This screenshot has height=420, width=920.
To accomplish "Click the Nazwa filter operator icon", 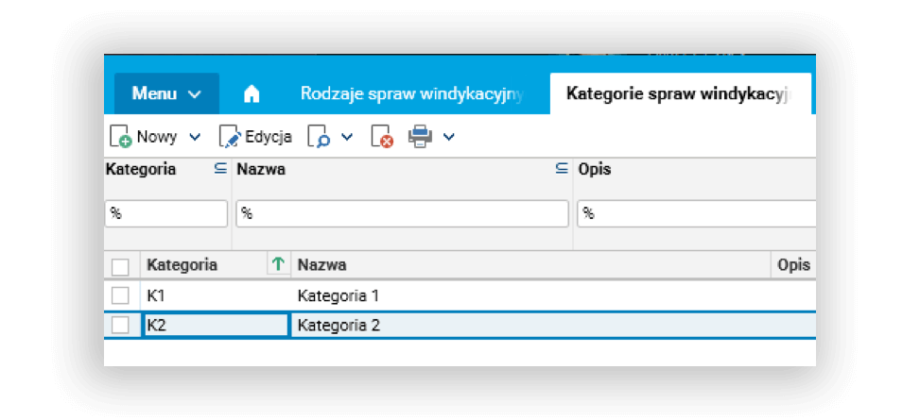I will coord(562,169).
